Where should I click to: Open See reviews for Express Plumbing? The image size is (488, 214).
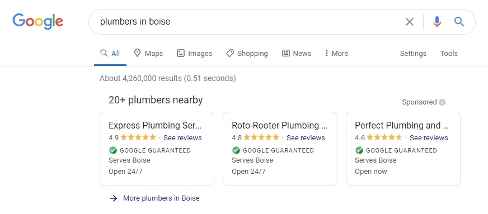coord(182,137)
